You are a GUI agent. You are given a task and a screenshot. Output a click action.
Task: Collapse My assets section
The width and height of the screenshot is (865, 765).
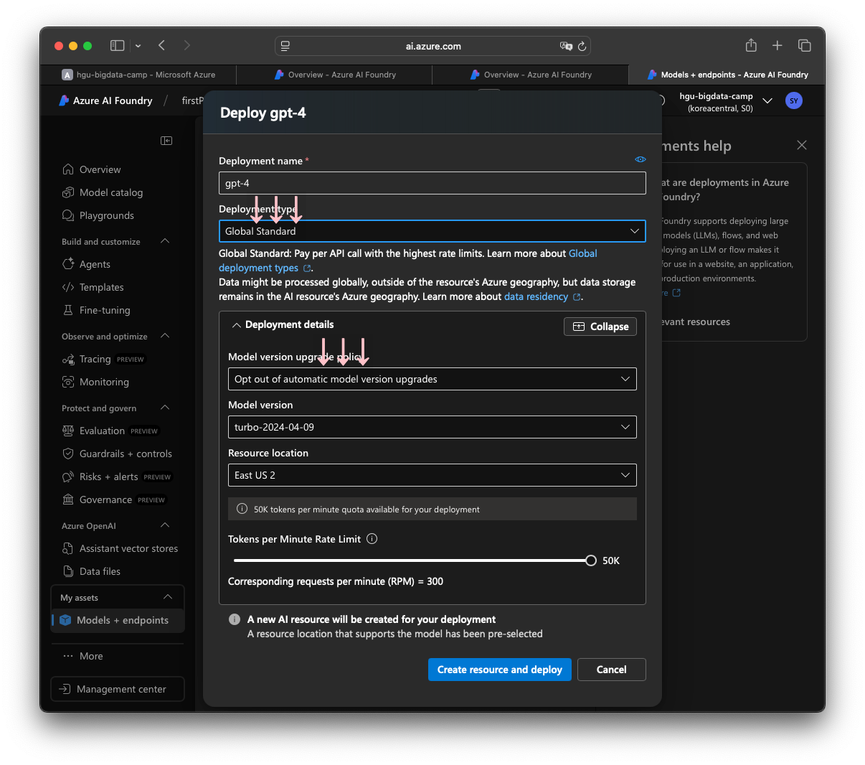[168, 597]
